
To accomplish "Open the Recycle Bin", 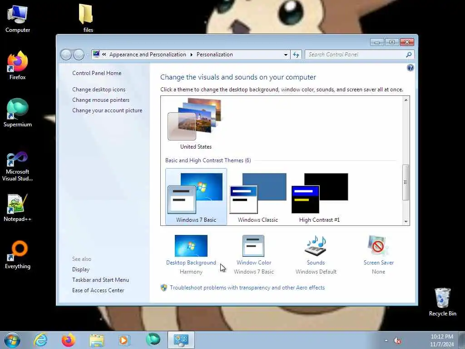I will pyautogui.click(x=442, y=302).
